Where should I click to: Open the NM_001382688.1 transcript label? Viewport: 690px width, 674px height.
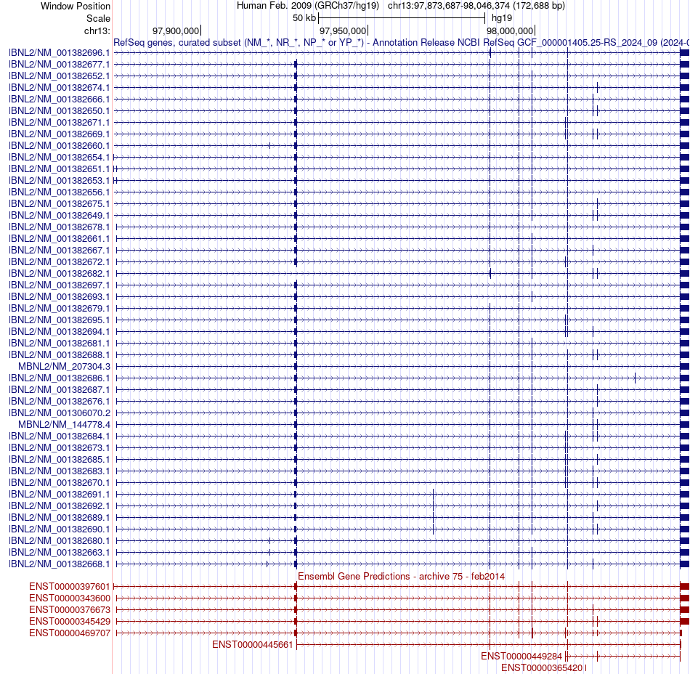pyautogui.click(x=60, y=355)
